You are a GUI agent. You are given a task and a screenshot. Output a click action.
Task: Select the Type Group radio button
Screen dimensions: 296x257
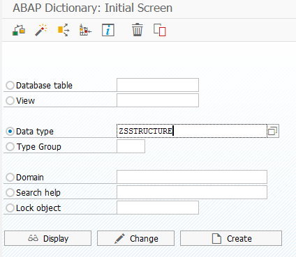pos(10,146)
